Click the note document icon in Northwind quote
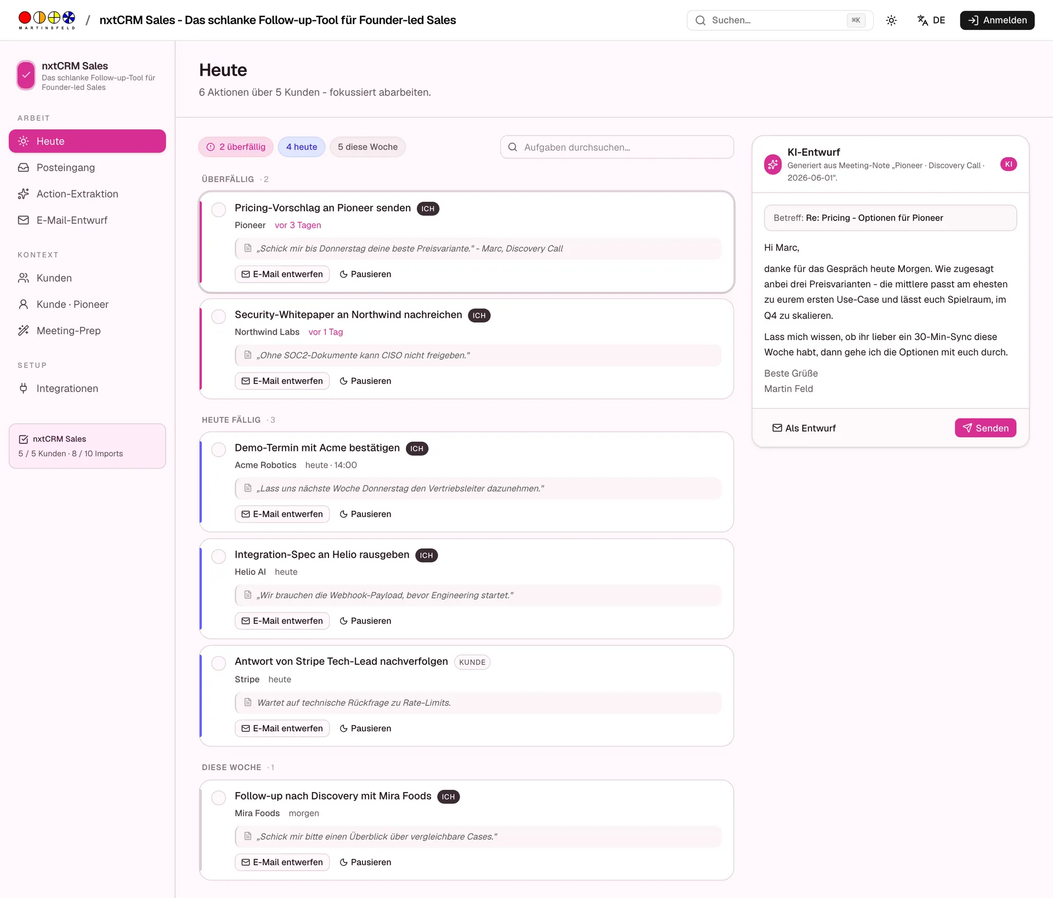Screen dimensions: 1053x898 point(248,355)
